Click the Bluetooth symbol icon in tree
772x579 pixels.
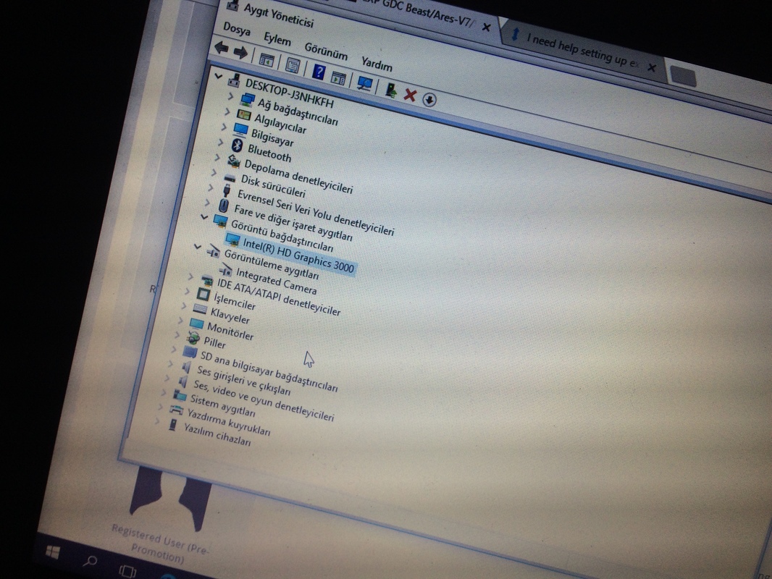(238, 144)
